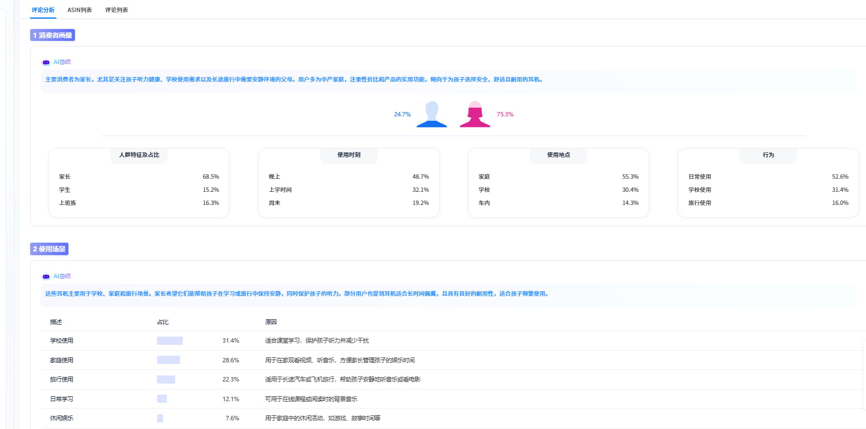Click the 31.4% bar in the 学校使用 table row
This screenshot has width=866, height=429.
pos(170,341)
